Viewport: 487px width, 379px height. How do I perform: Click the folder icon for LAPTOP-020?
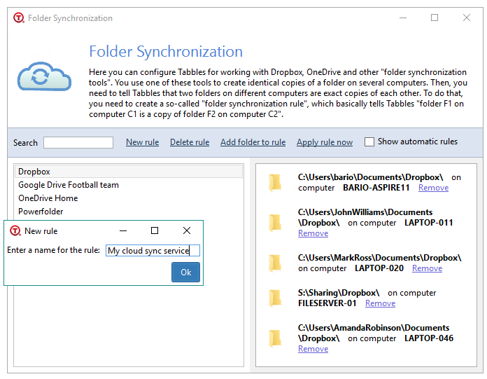(275, 263)
